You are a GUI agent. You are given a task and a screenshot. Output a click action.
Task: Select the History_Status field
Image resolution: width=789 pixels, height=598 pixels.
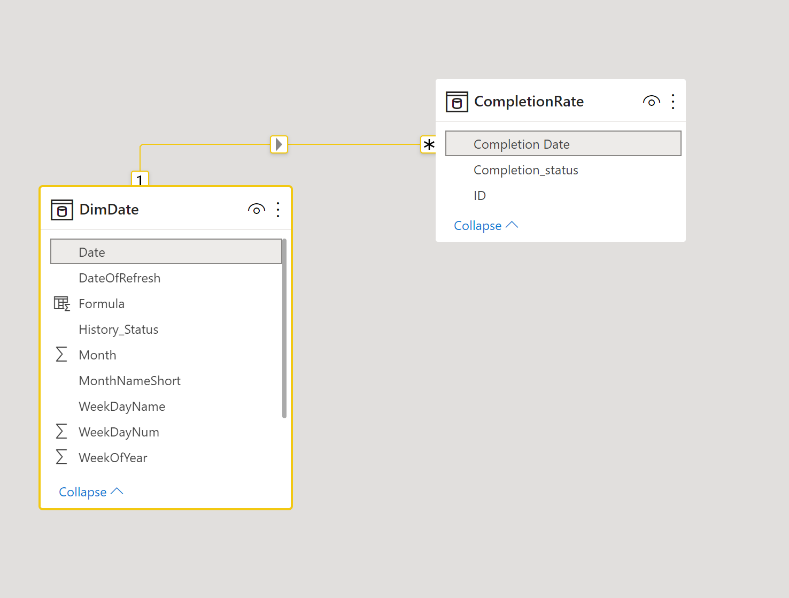pos(119,329)
